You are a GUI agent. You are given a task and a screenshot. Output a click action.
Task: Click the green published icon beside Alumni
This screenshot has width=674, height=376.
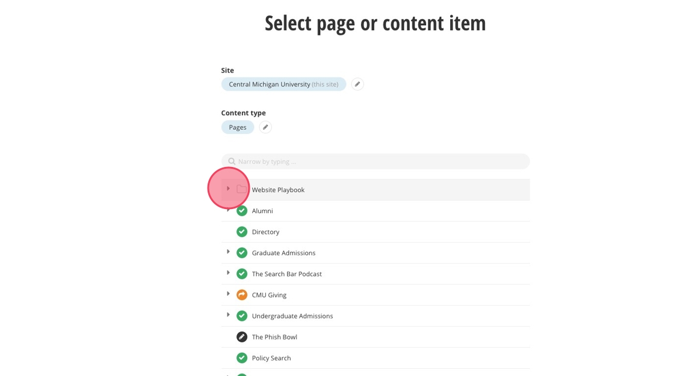pos(242,211)
